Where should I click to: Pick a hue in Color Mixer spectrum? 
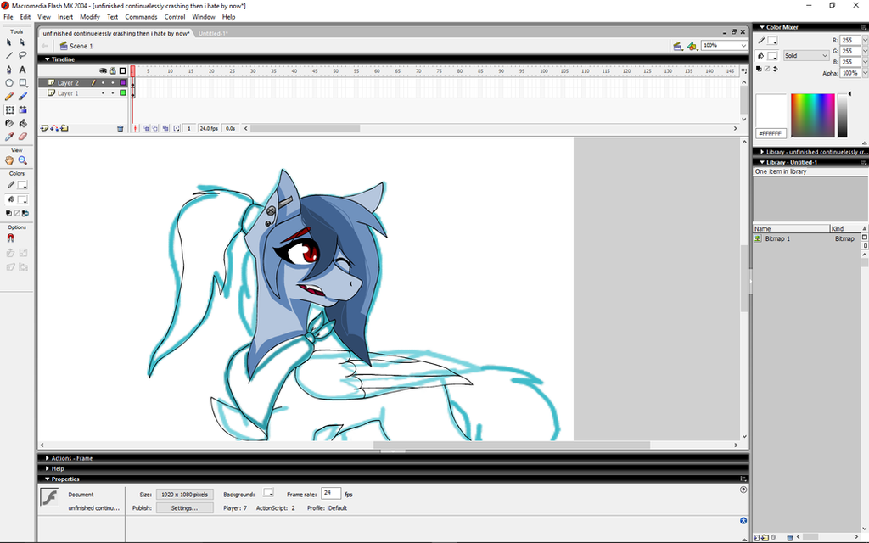[x=812, y=115]
